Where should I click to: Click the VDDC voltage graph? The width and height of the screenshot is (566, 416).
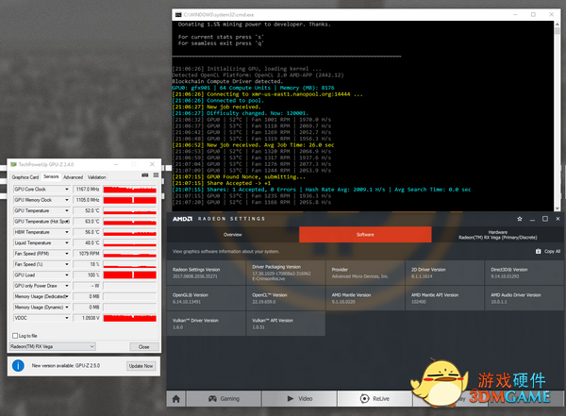point(130,318)
